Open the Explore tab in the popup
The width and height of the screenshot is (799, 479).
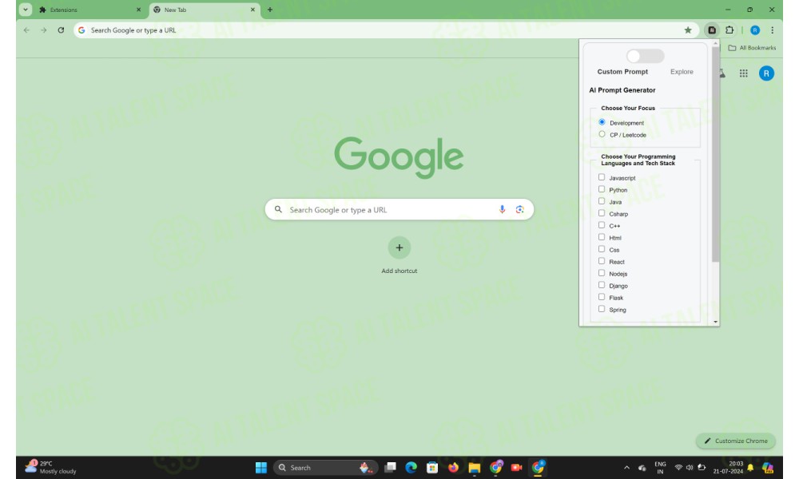click(x=682, y=72)
